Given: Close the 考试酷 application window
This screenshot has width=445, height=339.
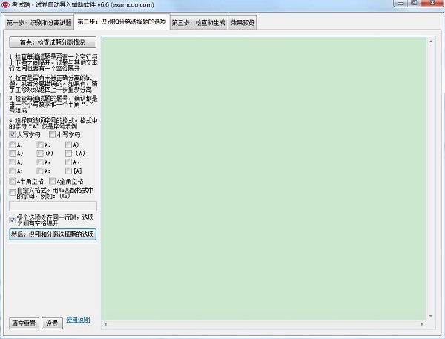Looking at the screenshot, I should click(x=435, y=6).
